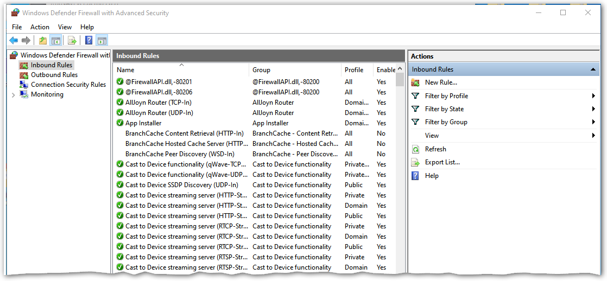Click the Export List toolbar icon

[x=72, y=40]
